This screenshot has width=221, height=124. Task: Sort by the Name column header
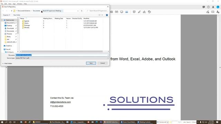pyautogui.click(x=22, y=18)
